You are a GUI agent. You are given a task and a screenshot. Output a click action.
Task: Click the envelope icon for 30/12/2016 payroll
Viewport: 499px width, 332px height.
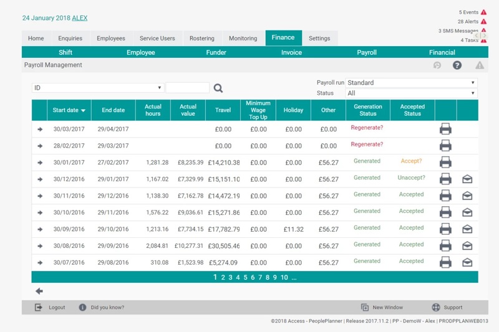pyautogui.click(x=467, y=179)
